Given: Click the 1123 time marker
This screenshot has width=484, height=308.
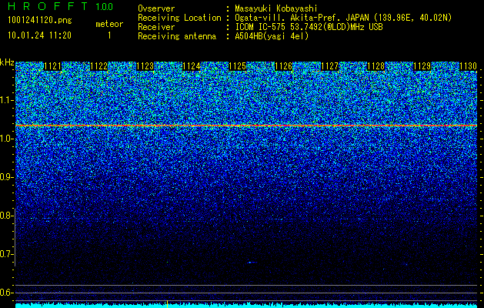Looking at the screenshot, I should coord(145,66).
